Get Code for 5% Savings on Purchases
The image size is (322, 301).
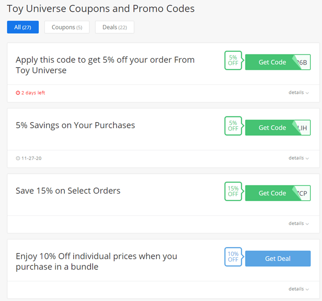272,128
